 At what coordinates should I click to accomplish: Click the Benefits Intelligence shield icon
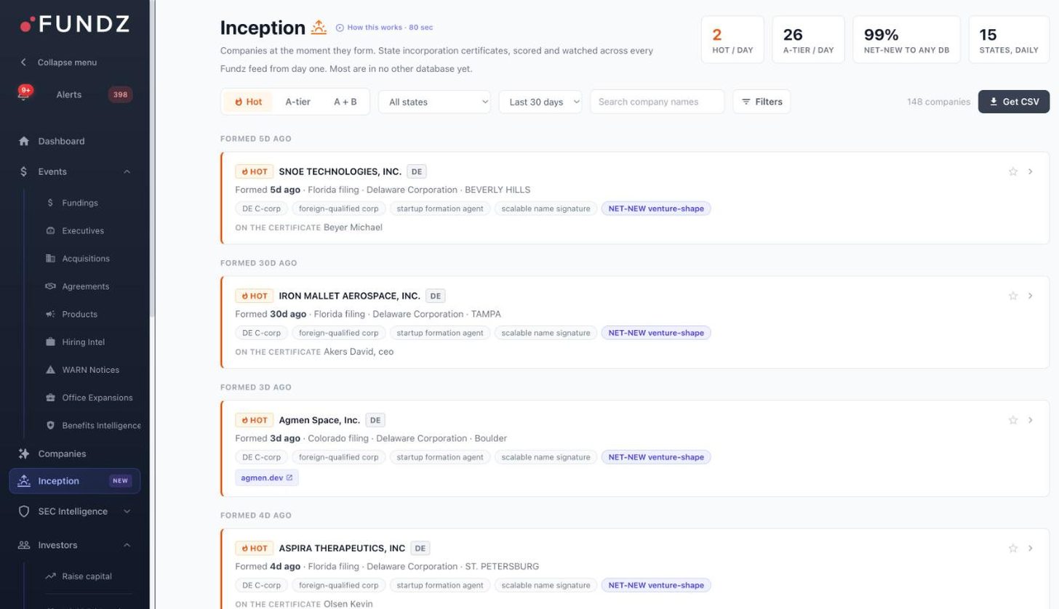tap(50, 426)
